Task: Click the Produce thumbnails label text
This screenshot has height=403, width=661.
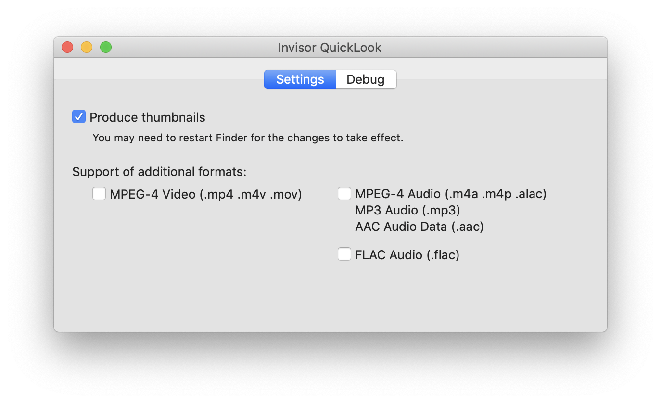Action: coord(147,117)
